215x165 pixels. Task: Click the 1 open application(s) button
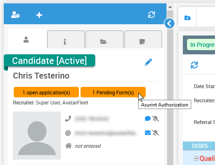tap(46, 92)
